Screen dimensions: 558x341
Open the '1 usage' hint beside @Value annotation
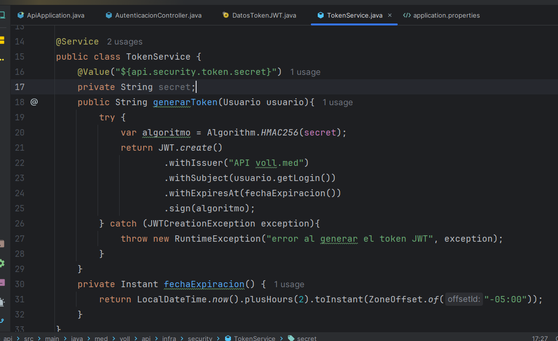pyautogui.click(x=305, y=72)
